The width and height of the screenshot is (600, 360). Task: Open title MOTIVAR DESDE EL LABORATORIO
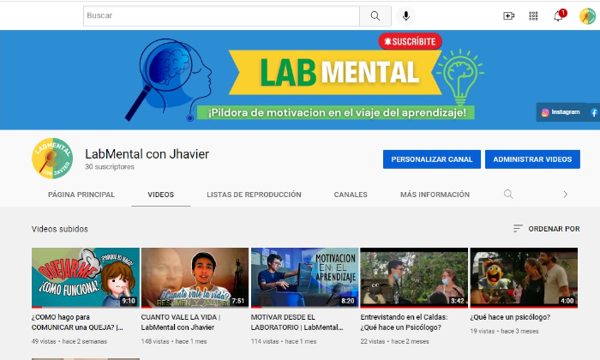(x=297, y=322)
